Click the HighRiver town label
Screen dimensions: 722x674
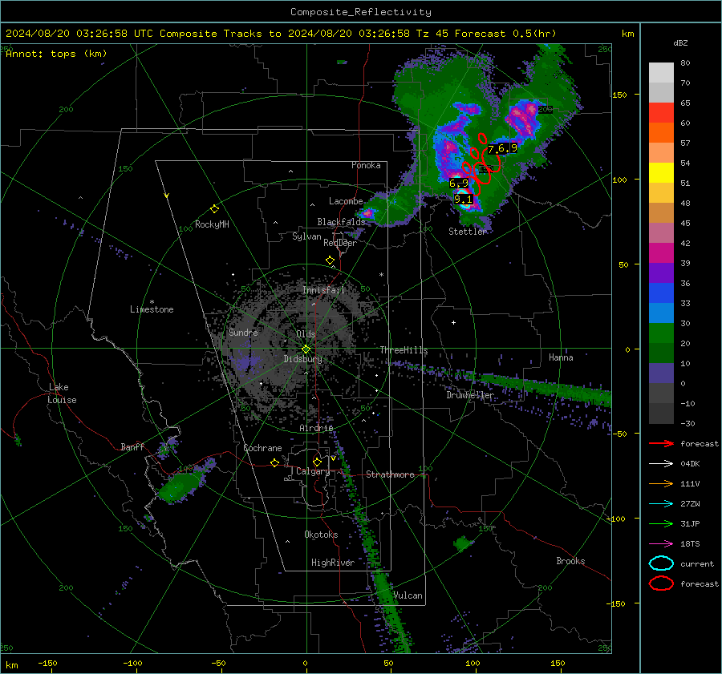click(x=333, y=563)
